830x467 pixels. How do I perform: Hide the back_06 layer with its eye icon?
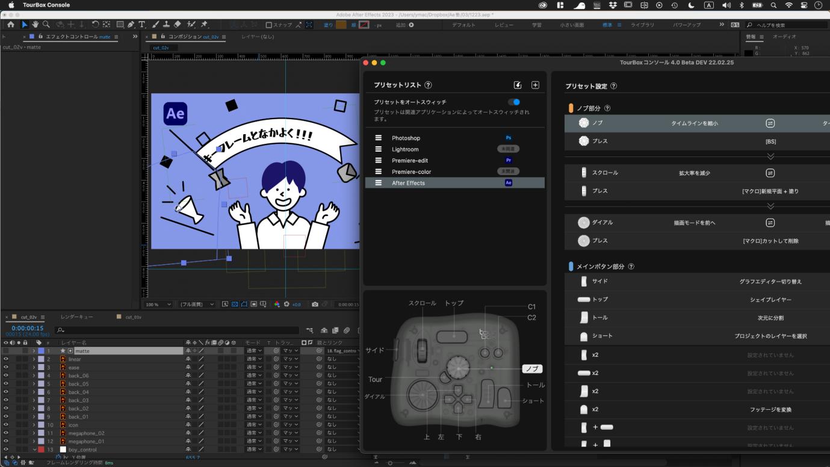pyautogui.click(x=6, y=376)
